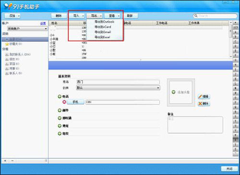Click the 删除 toolbar button

pos(59,16)
